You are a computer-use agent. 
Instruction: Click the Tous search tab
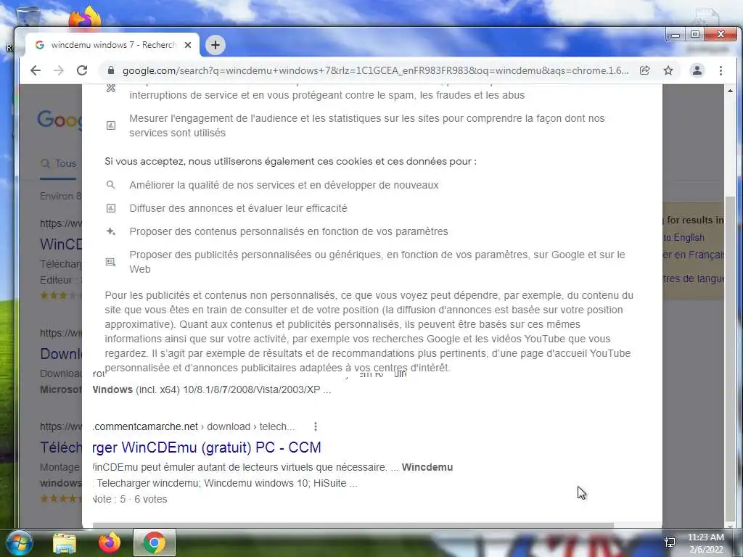pyautogui.click(x=59, y=163)
